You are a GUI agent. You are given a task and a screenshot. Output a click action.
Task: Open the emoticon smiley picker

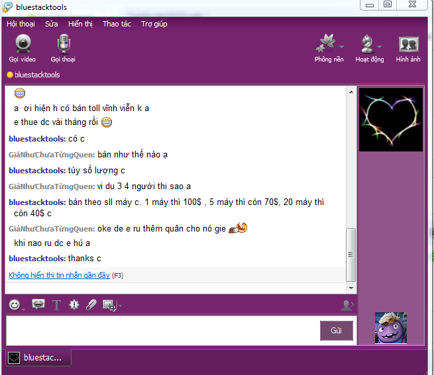tap(15, 305)
